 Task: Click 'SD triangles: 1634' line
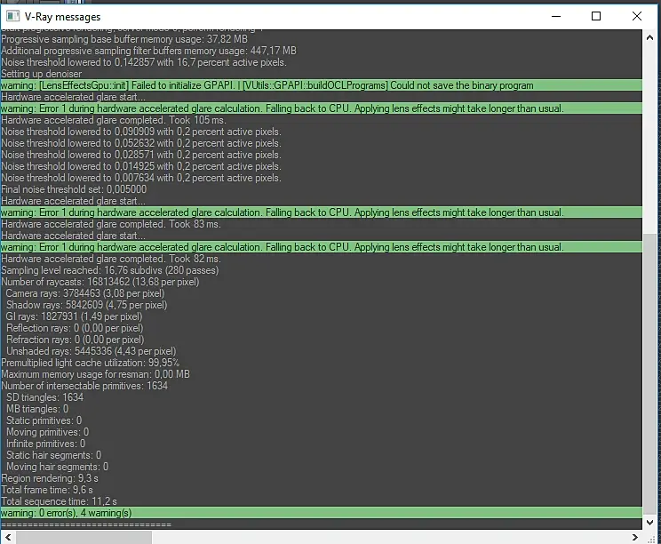tap(44, 397)
